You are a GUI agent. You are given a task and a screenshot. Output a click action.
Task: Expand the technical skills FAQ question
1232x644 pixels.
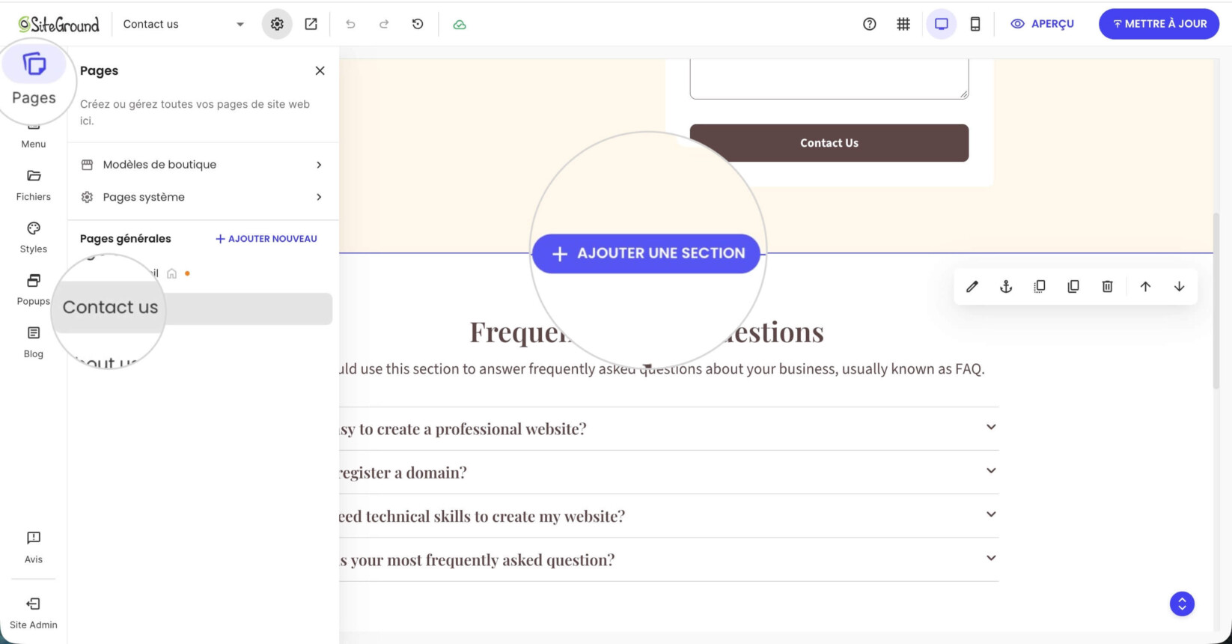[x=669, y=516]
